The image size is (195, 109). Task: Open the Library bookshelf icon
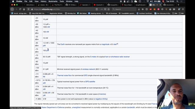143,9
